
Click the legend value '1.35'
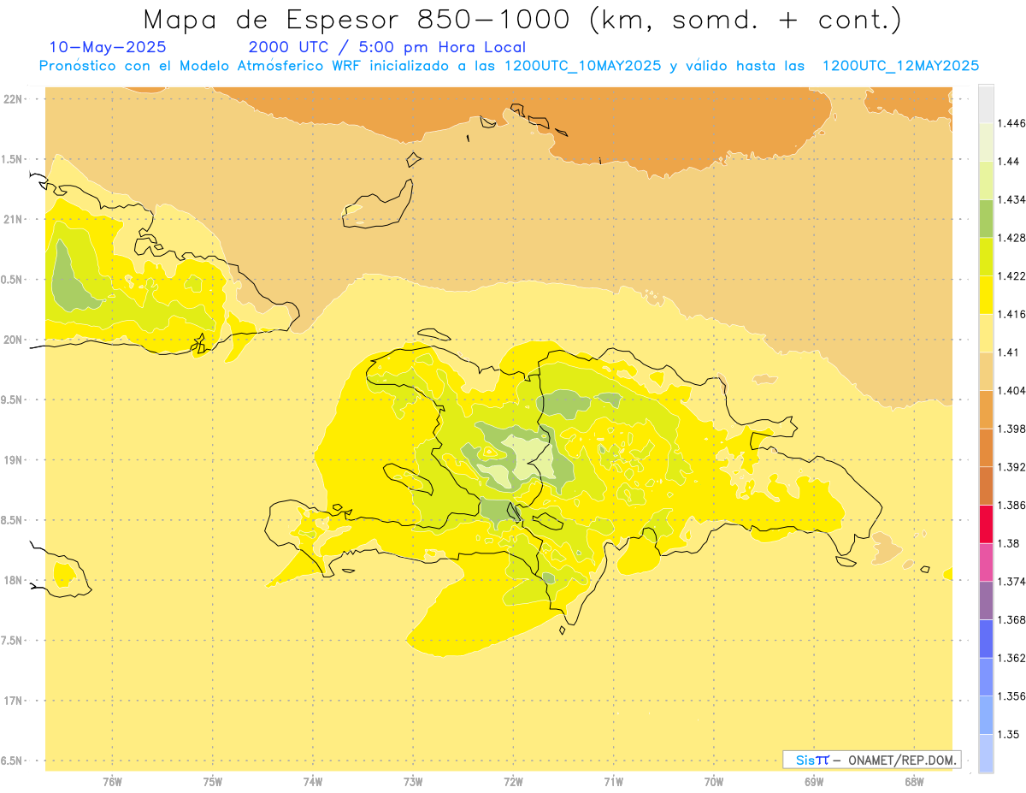tap(1008, 734)
